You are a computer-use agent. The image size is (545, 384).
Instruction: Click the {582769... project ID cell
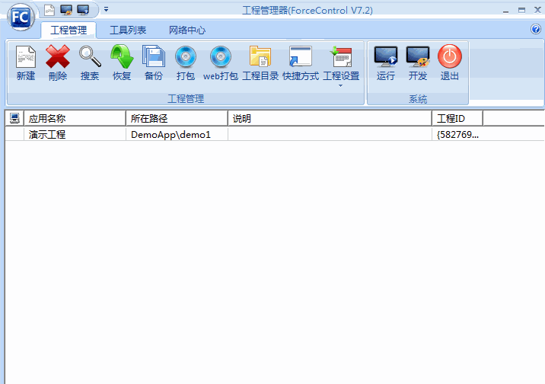tap(457, 135)
